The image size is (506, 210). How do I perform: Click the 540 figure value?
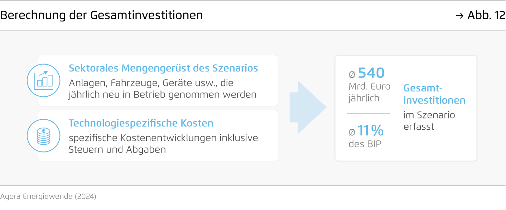[371, 73]
